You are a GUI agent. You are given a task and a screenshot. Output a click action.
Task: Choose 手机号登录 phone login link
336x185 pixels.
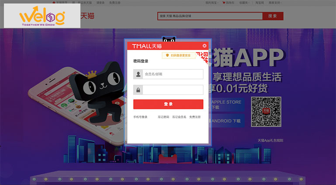(140, 117)
